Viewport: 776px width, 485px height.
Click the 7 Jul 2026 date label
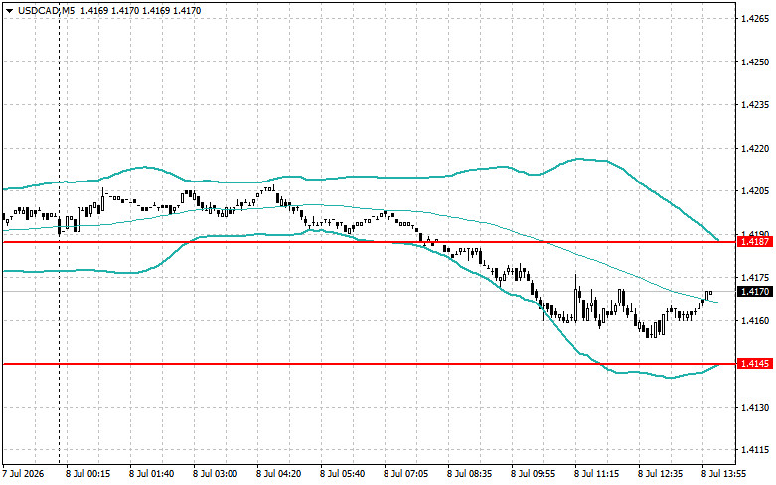[x=23, y=474]
